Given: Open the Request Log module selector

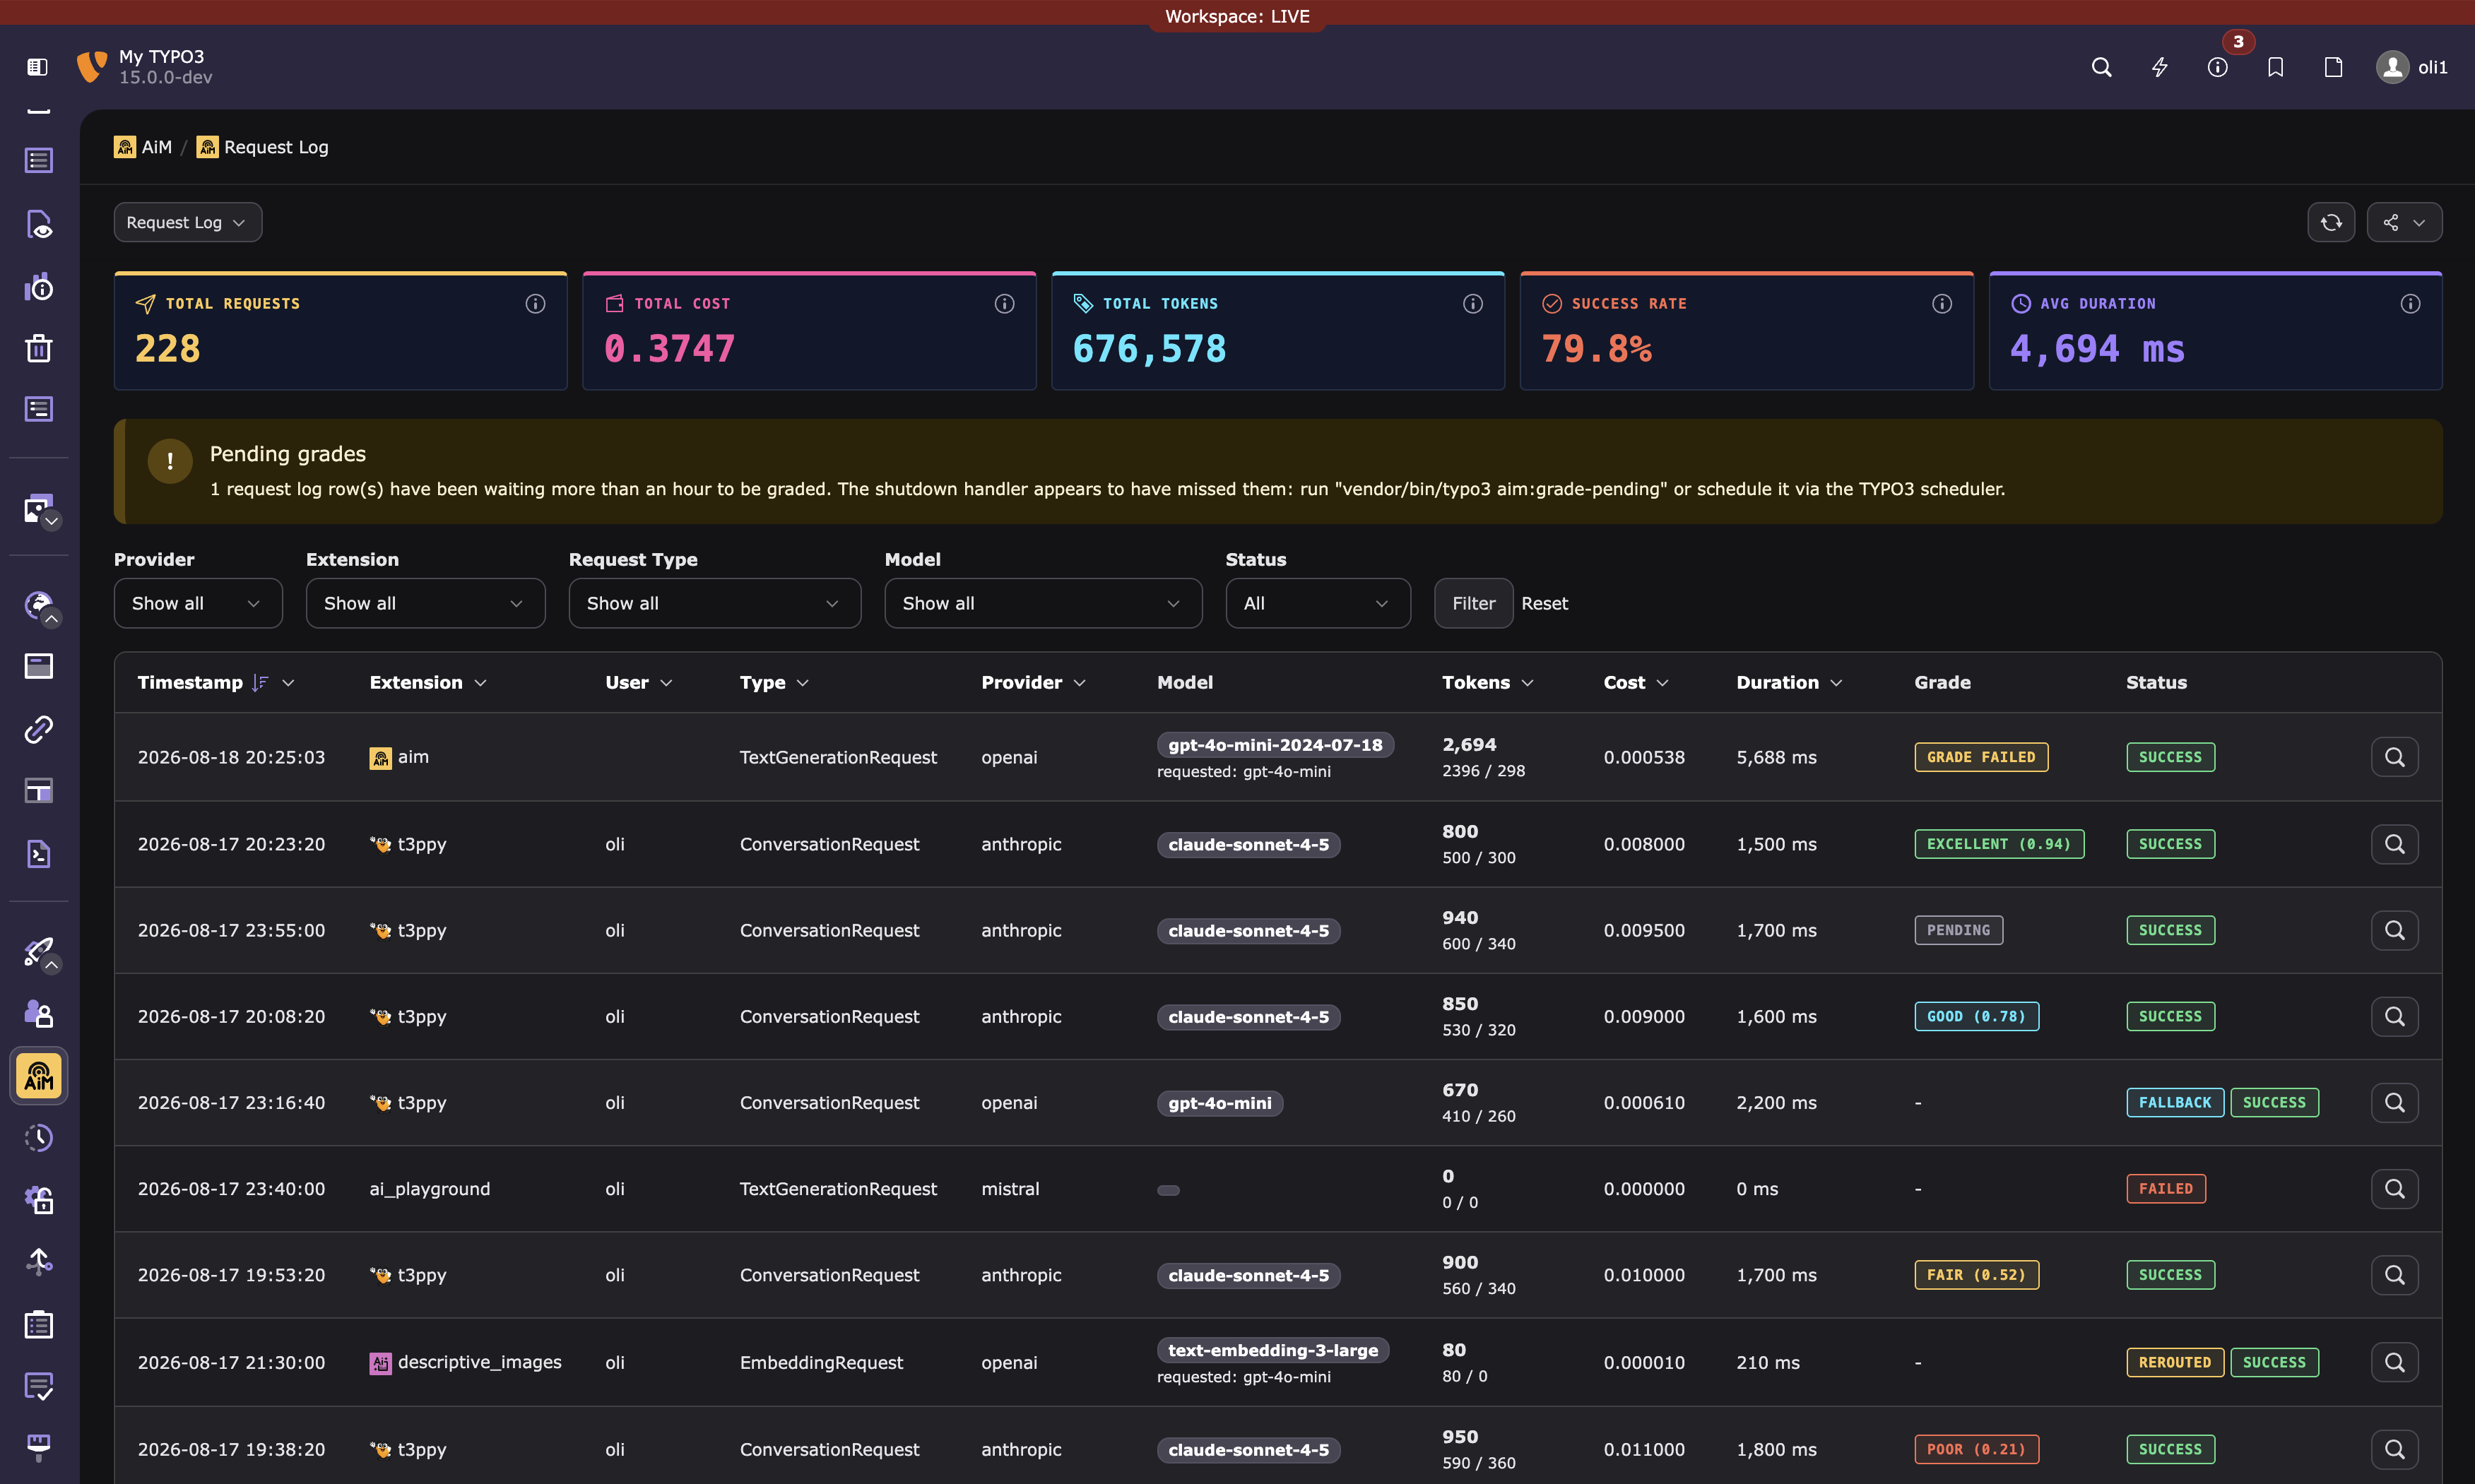Looking at the screenshot, I should (187, 222).
